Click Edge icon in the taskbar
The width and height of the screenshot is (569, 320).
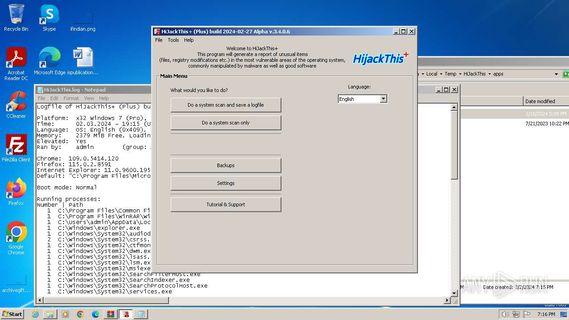pos(96,314)
